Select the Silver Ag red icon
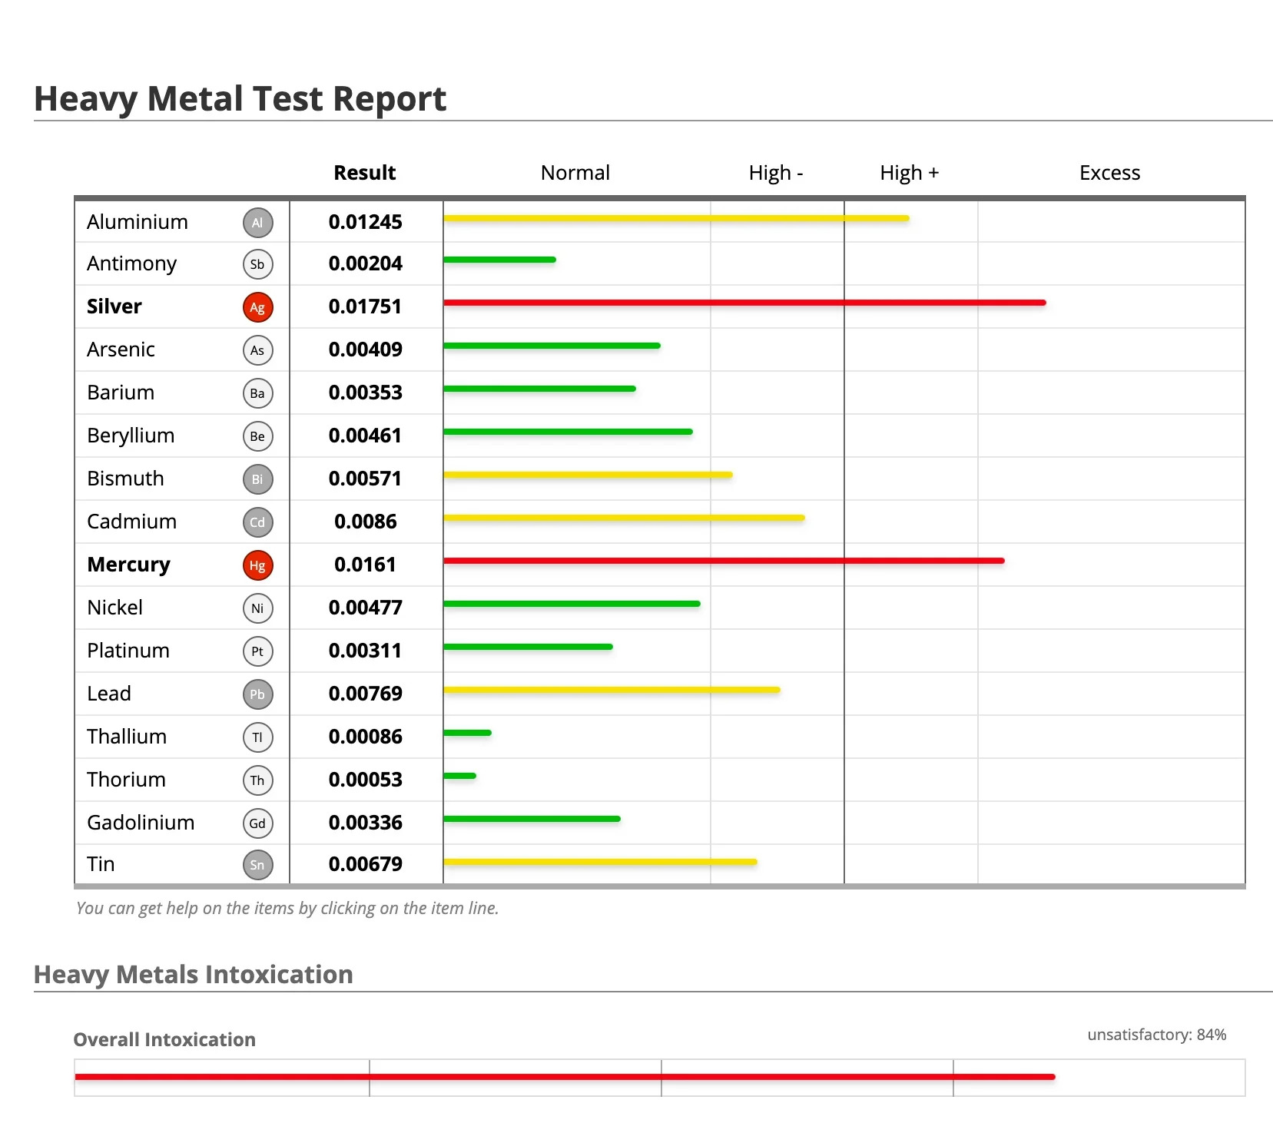 pos(257,306)
